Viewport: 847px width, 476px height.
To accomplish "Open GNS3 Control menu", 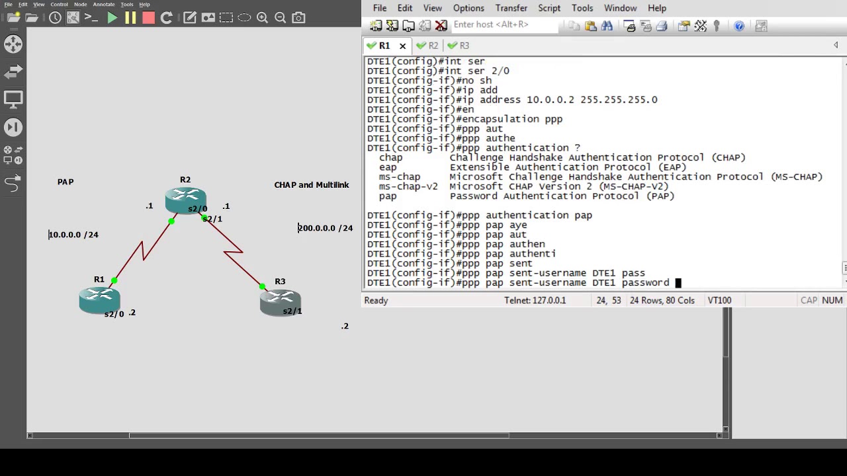I will tap(59, 4).
